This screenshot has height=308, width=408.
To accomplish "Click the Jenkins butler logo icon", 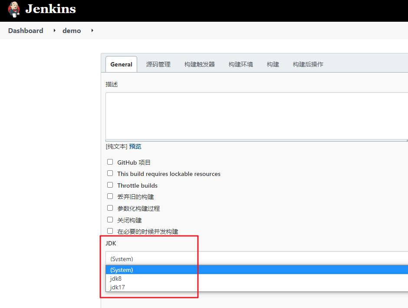I will coord(14,9).
